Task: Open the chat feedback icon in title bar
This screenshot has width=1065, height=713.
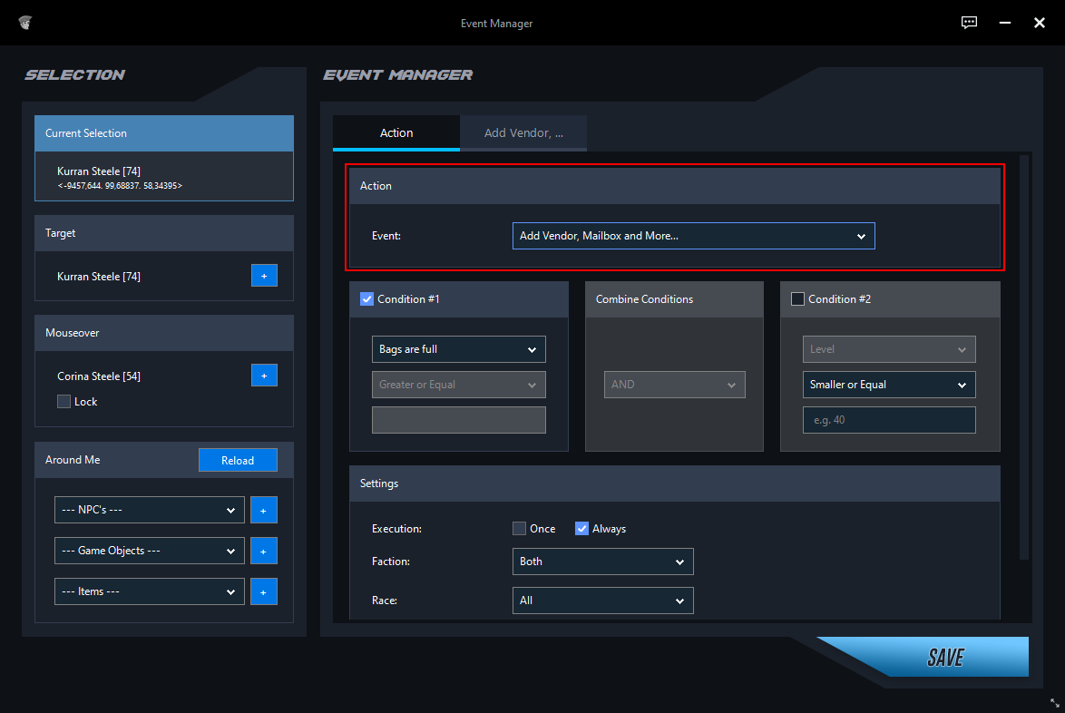Action: tap(969, 23)
